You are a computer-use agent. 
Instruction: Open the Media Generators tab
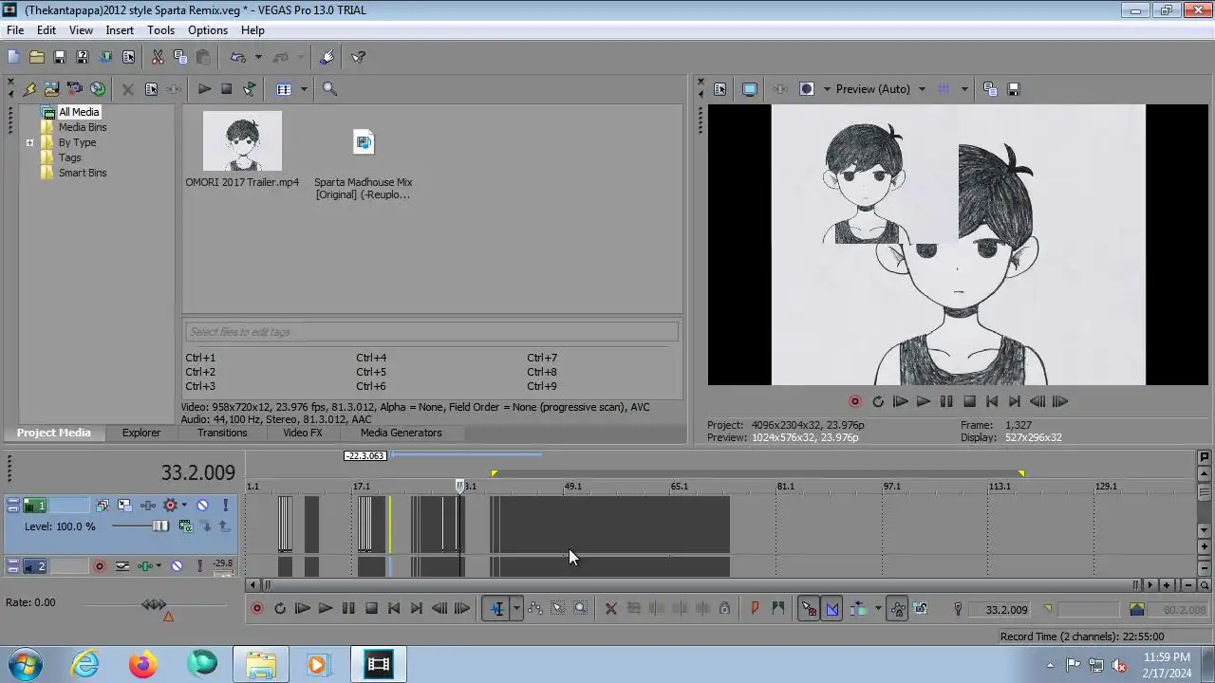tap(401, 433)
